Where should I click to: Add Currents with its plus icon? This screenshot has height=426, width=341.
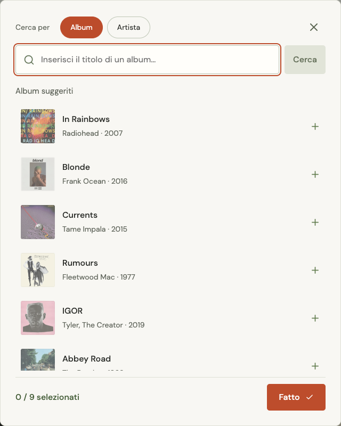(x=315, y=222)
